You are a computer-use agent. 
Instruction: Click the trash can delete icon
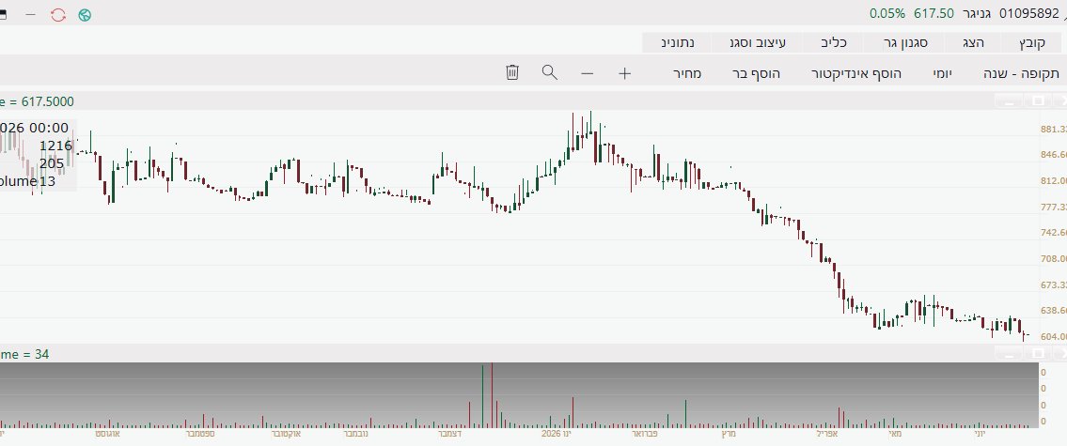[x=512, y=72]
